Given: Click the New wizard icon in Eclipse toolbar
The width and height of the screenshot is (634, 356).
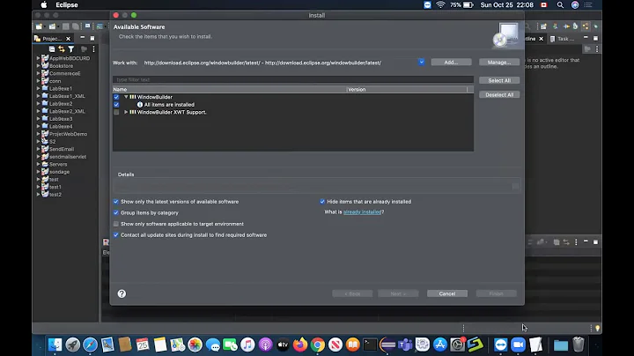Looking at the screenshot, I should tap(39, 26).
